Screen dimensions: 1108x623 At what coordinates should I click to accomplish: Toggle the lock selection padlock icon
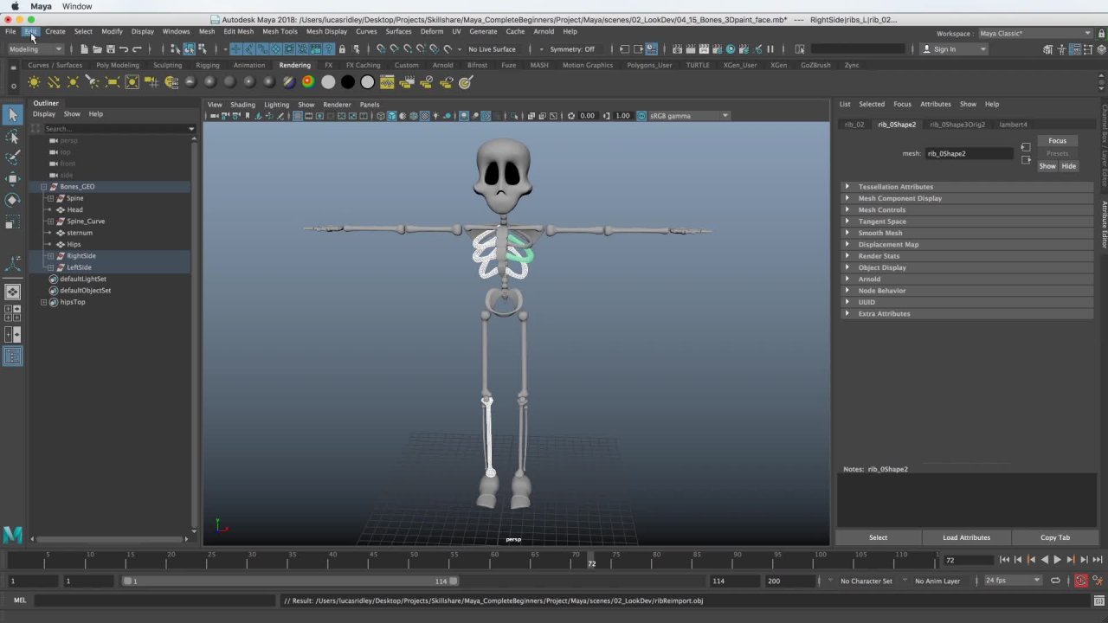coord(342,49)
